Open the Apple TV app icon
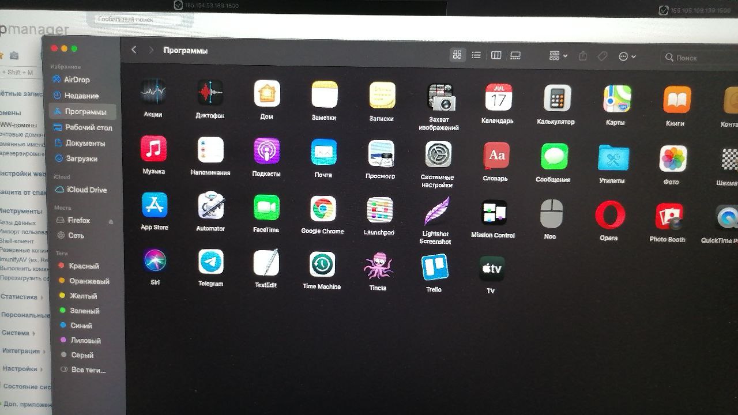The image size is (738, 415). pos(492,269)
